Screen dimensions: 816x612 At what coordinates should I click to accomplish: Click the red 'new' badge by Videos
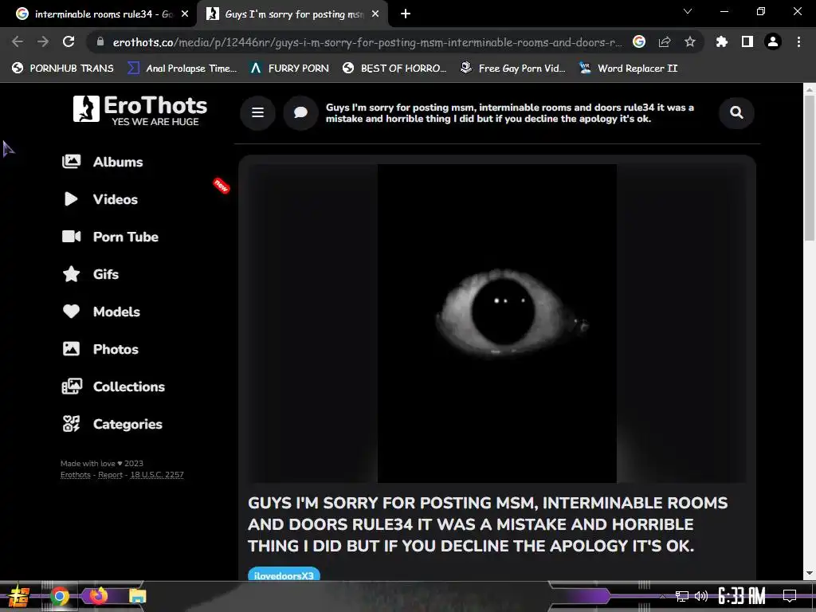222,185
